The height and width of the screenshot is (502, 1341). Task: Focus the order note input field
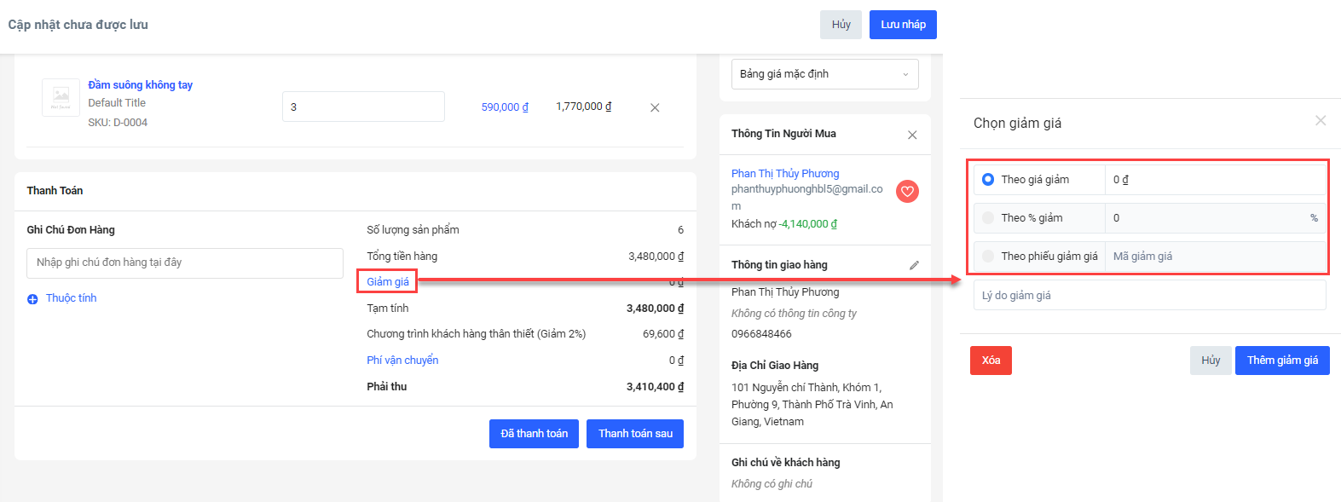tap(185, 263)
